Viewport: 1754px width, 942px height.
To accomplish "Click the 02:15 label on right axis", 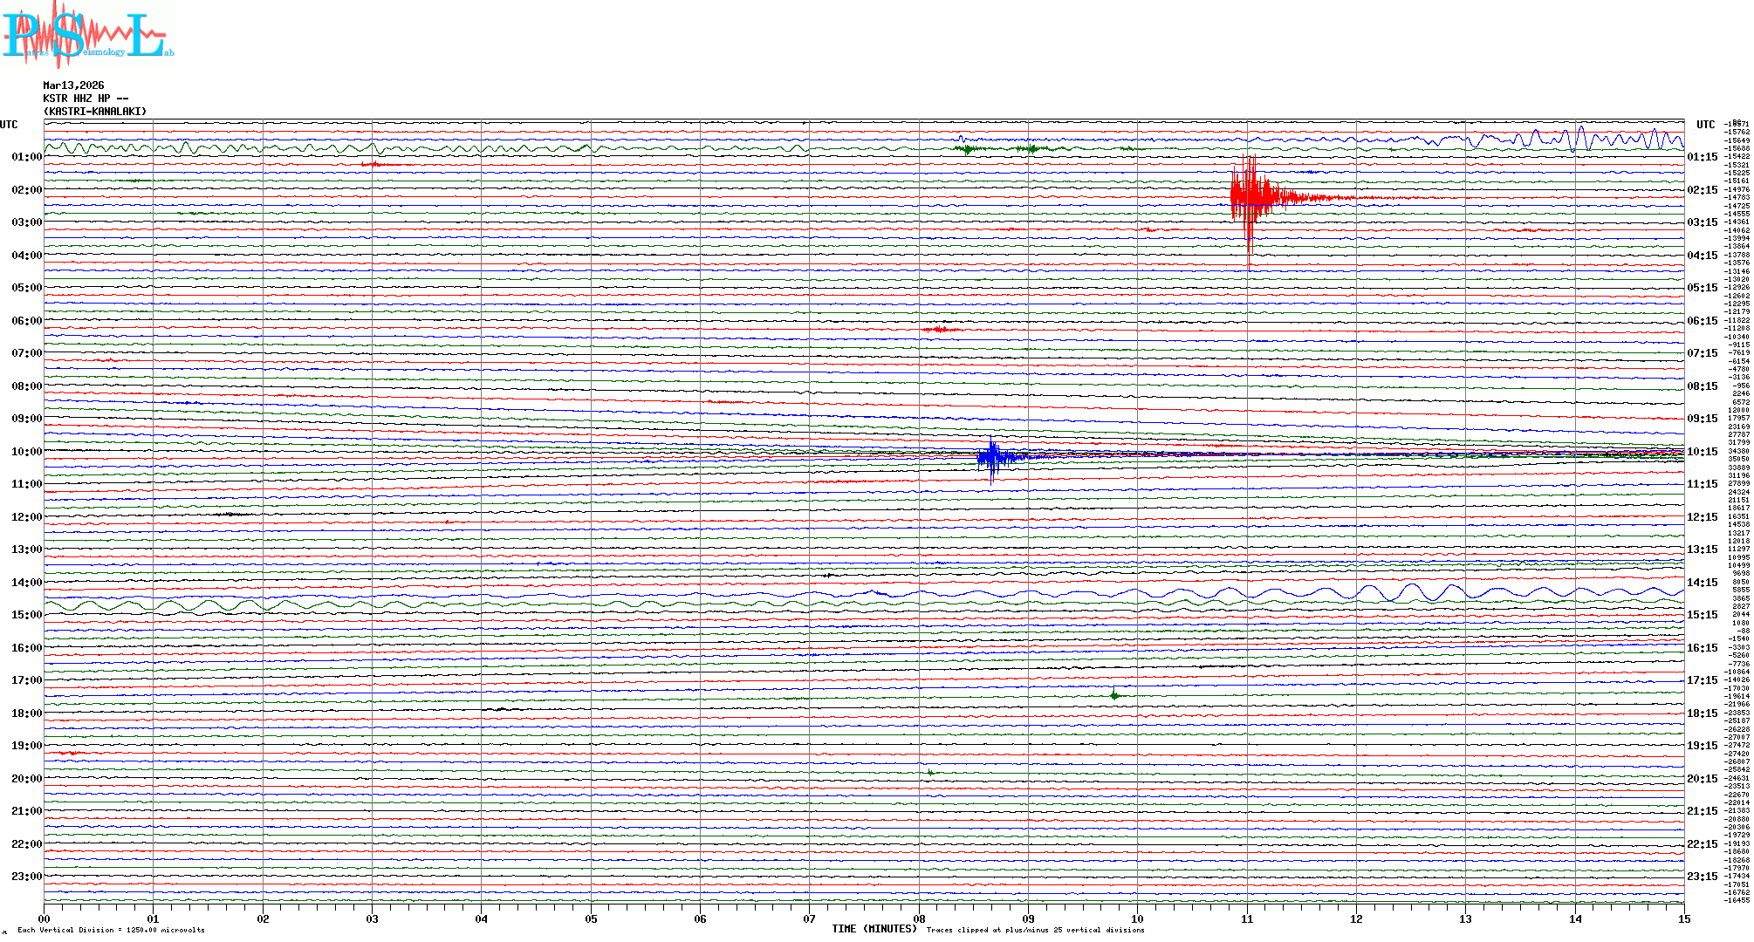I will [x=1702, y=190].
